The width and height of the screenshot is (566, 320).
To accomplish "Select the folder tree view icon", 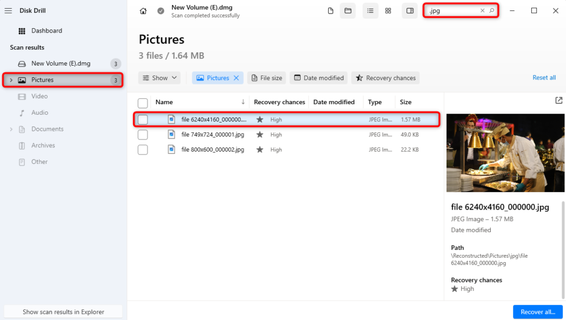I will point(348,10).
